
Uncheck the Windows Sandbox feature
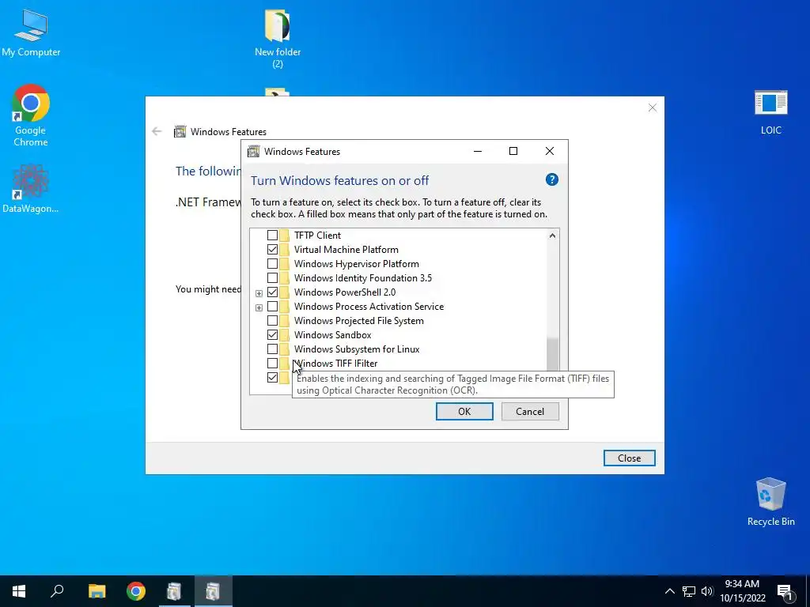pyautogui.click(x=272, y=335)
